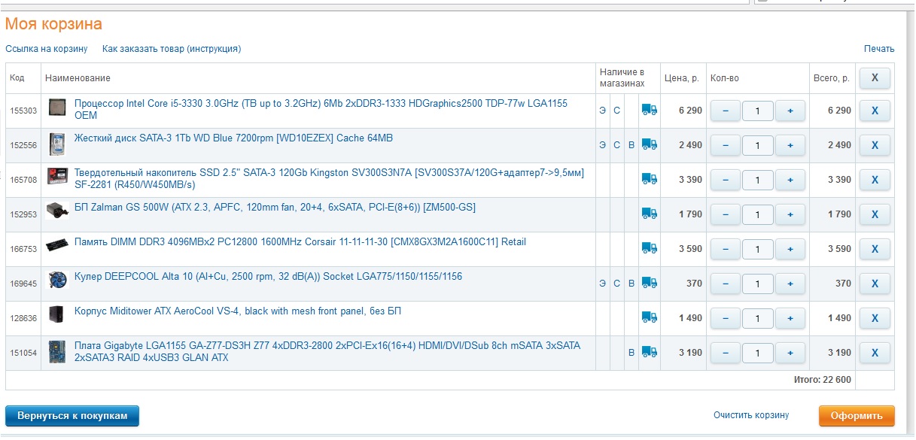Remove Zalman GS 500W with its X button

click(x=875, y=214)
